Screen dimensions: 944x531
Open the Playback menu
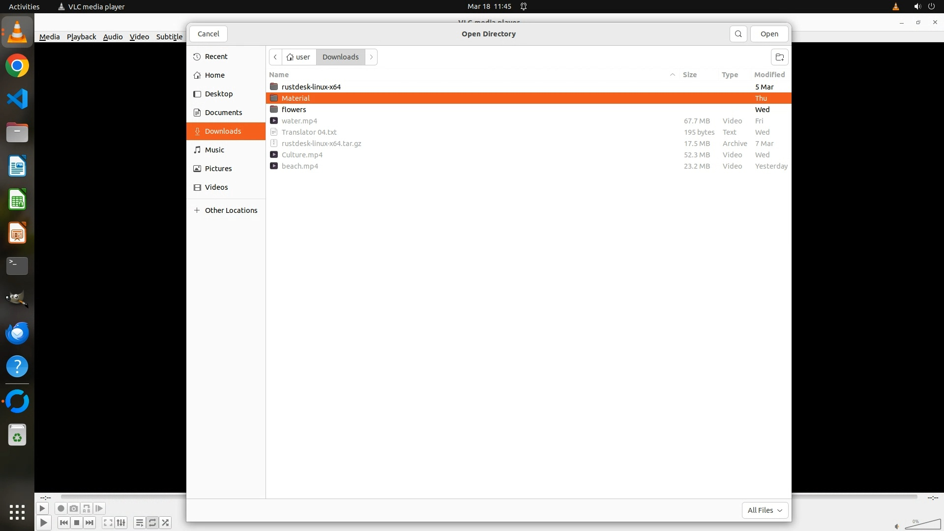pyautogui.click(x=81, y=37)
